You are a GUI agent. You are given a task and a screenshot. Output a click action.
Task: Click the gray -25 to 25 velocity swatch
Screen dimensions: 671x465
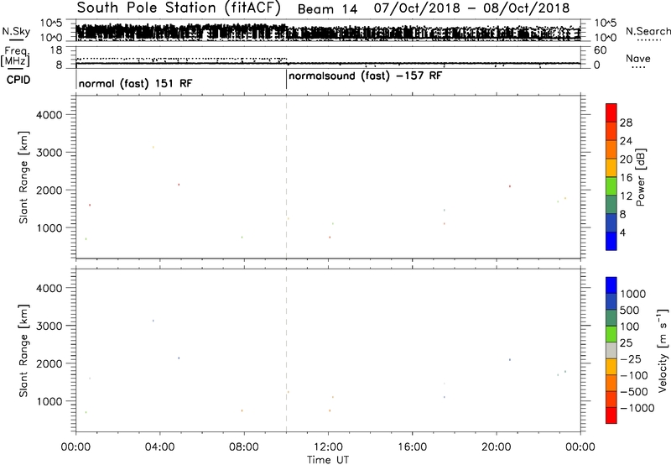tap(611, 350)
